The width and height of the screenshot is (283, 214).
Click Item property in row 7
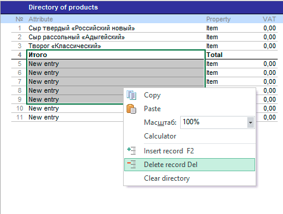click(212, 81)
